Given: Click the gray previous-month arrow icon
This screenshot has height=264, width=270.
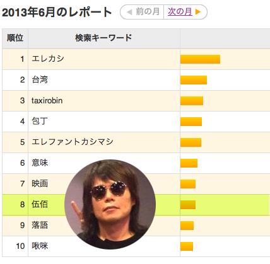Looking at the screenshot, I should pos(129,12).
